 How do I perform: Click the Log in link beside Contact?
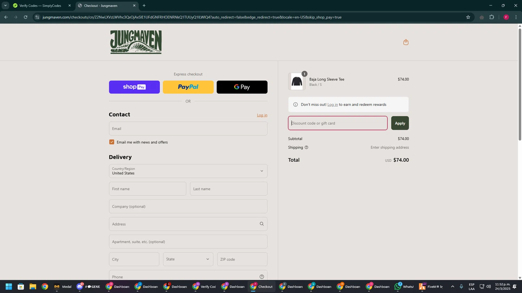pyautogui.click(x=262, y=115)
